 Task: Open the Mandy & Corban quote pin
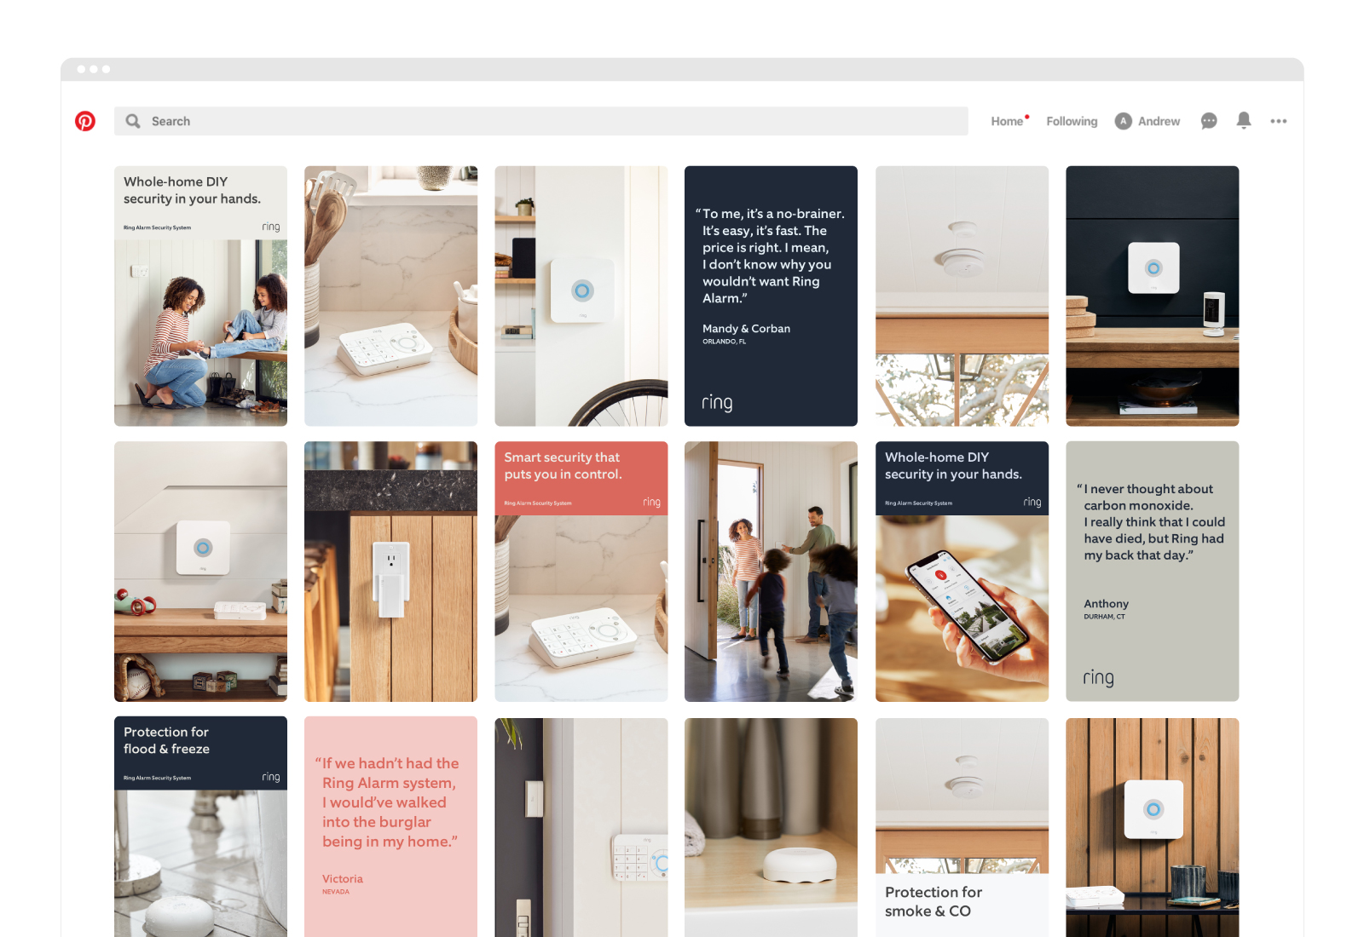pos(771,296)
